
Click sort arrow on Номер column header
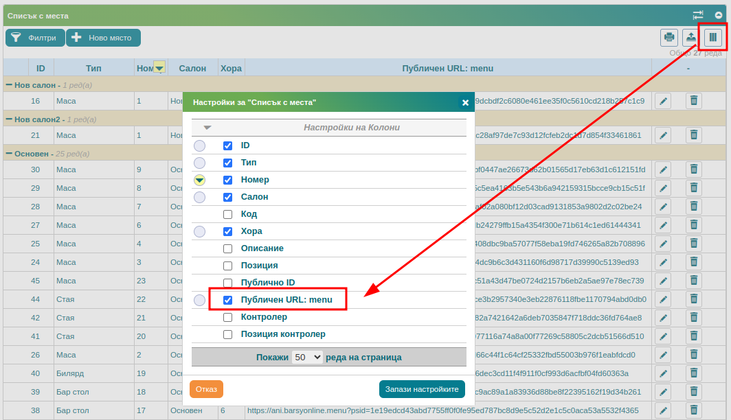159,68
